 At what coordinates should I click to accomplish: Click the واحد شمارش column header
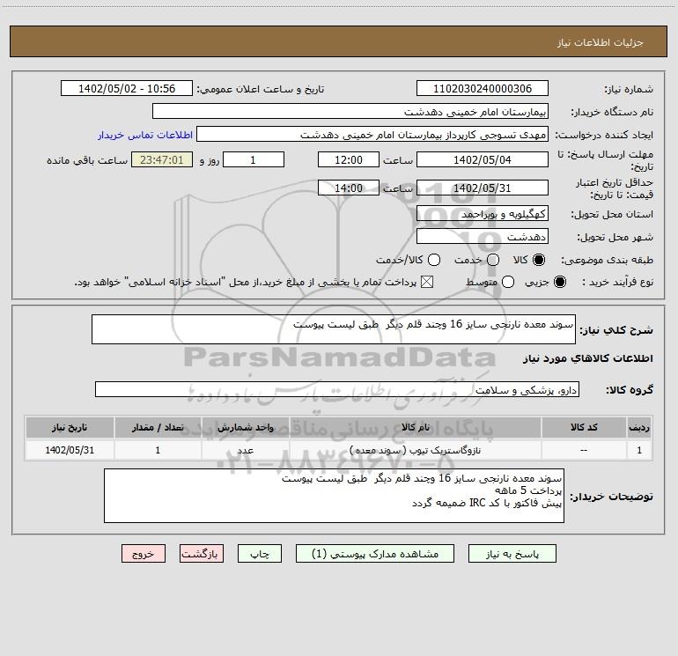[245, 427]
